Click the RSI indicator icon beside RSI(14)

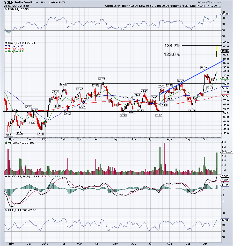click(6, 9)
